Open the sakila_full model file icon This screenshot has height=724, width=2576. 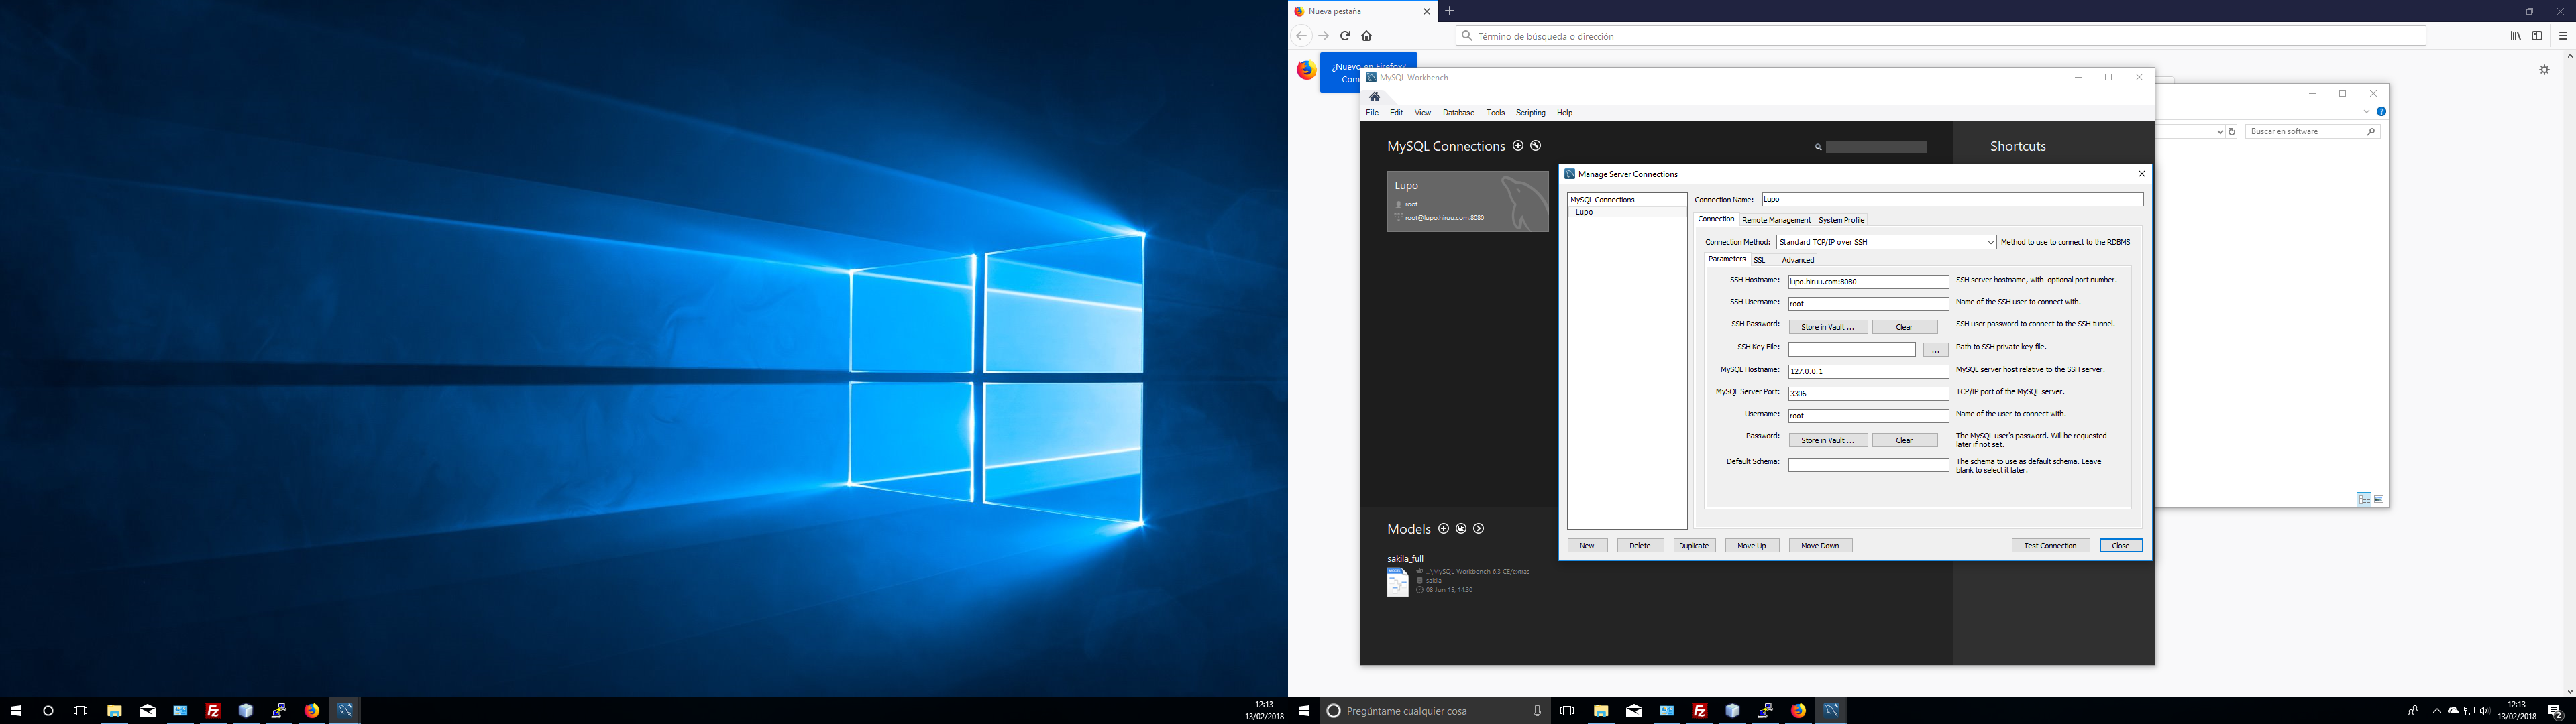(1397, 581)
